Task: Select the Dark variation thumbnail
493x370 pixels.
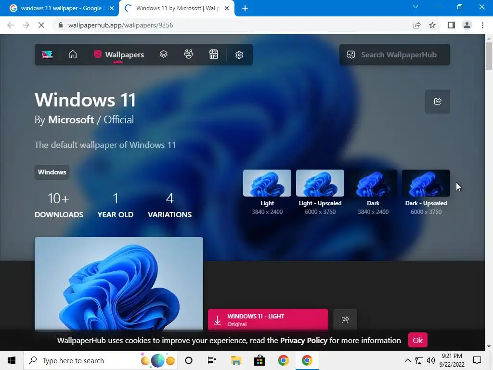Action: [373, 183]
